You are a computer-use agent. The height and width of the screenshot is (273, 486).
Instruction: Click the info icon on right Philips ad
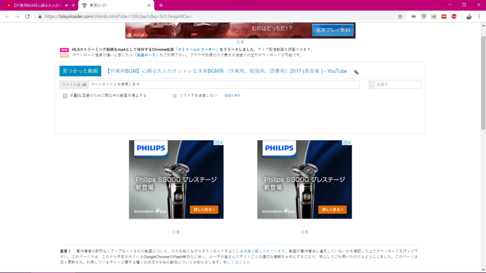point(344,143)
